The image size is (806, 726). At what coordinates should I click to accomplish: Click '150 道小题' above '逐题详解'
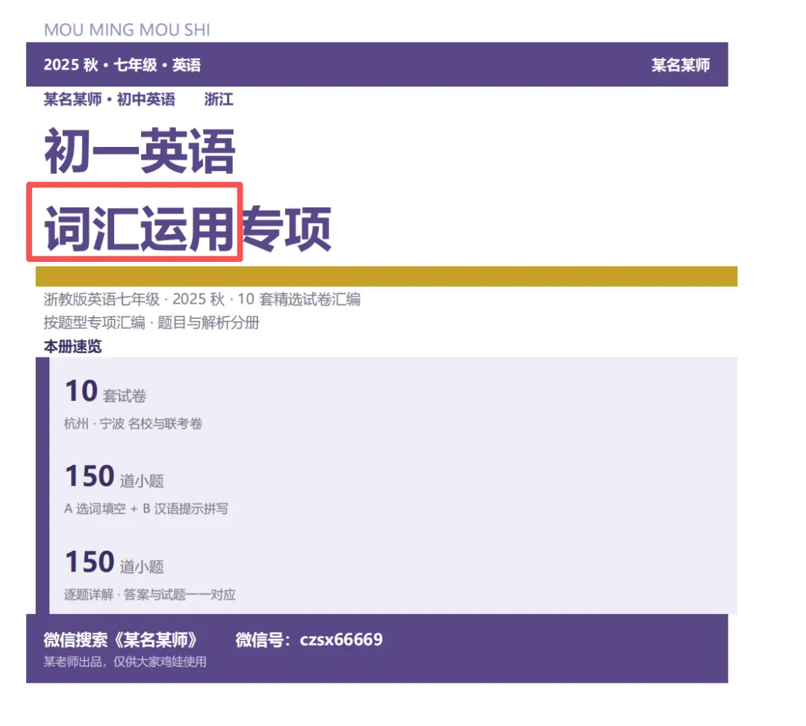[x=114, y=562]
